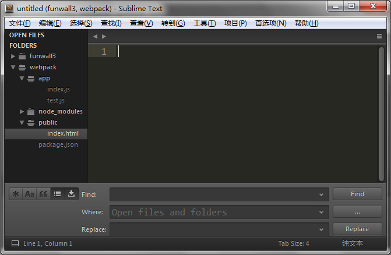Open test.js file in sidebar
The width and height of the screenshot is (391, 255).
coord(56,100)
